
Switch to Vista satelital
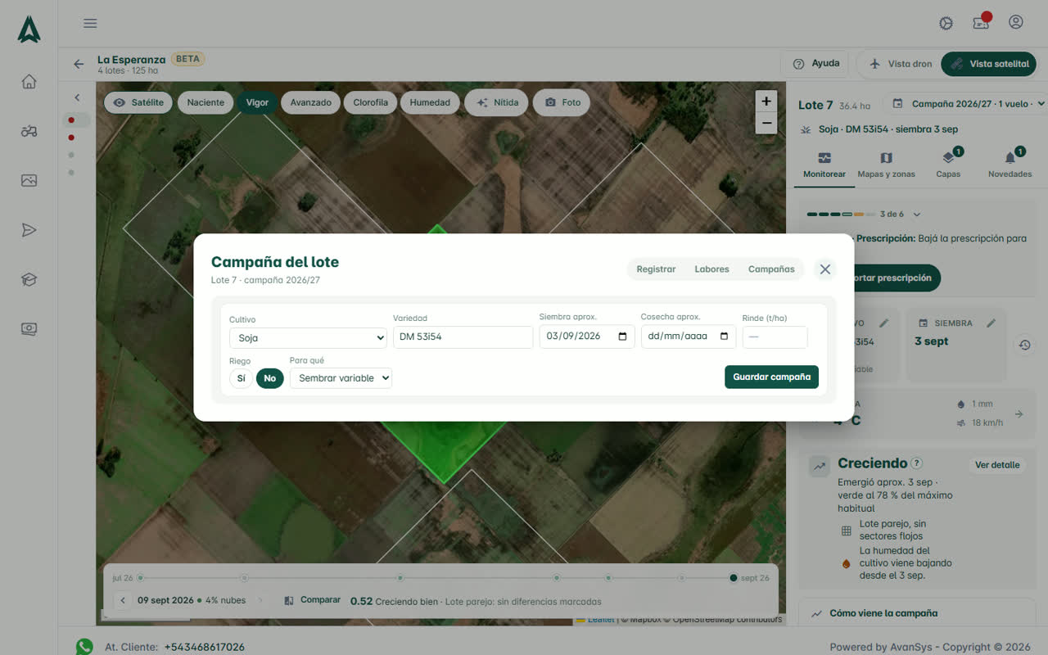(988, 64)
